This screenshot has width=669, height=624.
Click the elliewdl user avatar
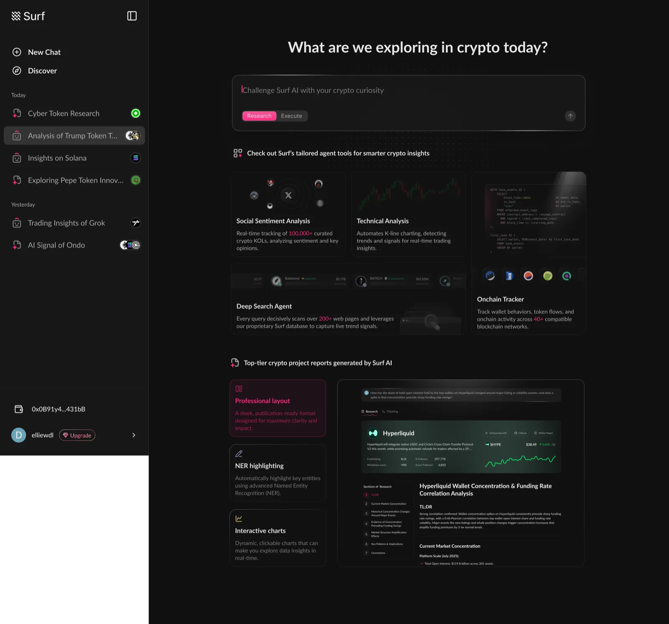pos(18,435)
